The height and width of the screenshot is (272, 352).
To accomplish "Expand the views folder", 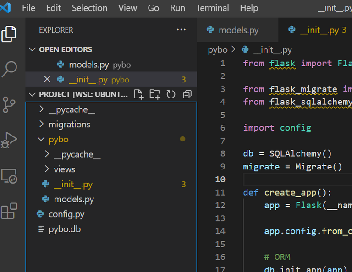I will (65, 169).
